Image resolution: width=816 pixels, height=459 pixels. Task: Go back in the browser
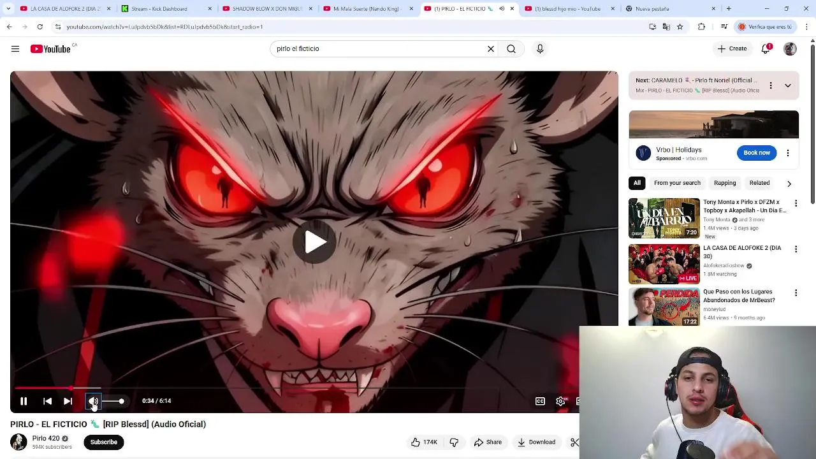click(x=9, y=27)
